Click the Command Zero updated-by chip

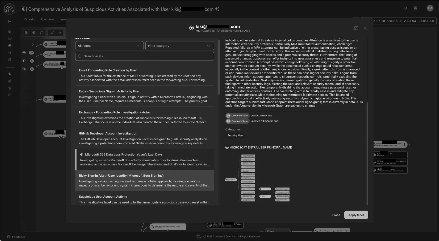[237, 121]
